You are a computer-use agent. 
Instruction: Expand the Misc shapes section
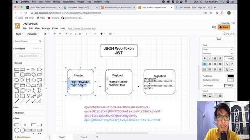(16, 107)
